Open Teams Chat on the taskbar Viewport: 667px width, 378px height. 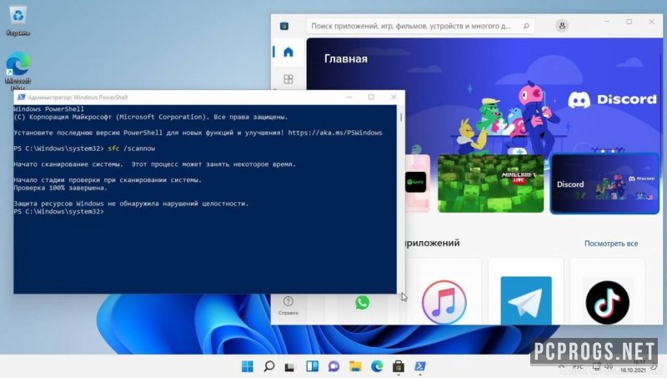click(x=333, y=366)
